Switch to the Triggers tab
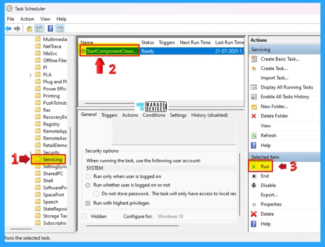The image size is (325, 247). (x=109, y=115)
